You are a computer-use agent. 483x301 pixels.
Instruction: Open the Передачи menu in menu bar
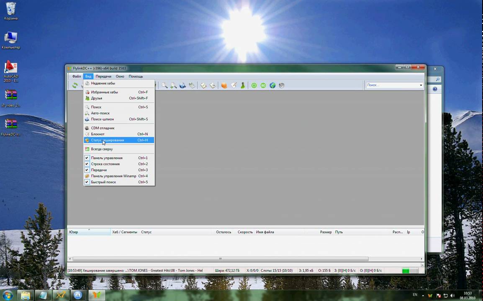103,77
